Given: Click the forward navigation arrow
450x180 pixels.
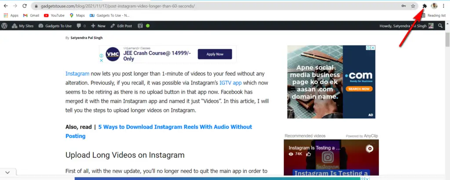Looking at the screenshot, I should point(15,6).
